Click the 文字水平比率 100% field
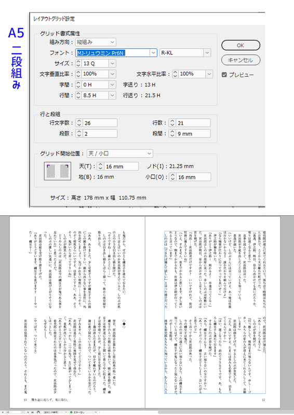The width and height of the screenshot is (294, 415). tap(192, 74)
